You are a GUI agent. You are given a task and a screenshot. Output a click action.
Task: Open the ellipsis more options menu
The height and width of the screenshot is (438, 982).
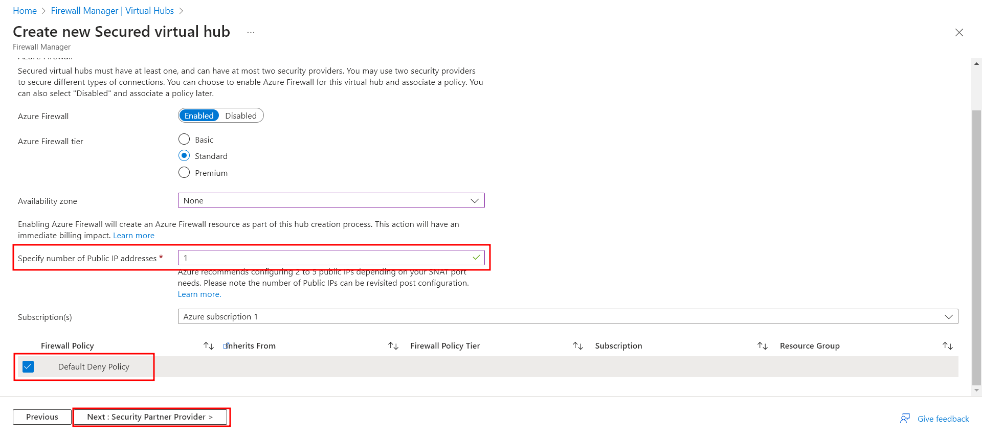(251, 32)
